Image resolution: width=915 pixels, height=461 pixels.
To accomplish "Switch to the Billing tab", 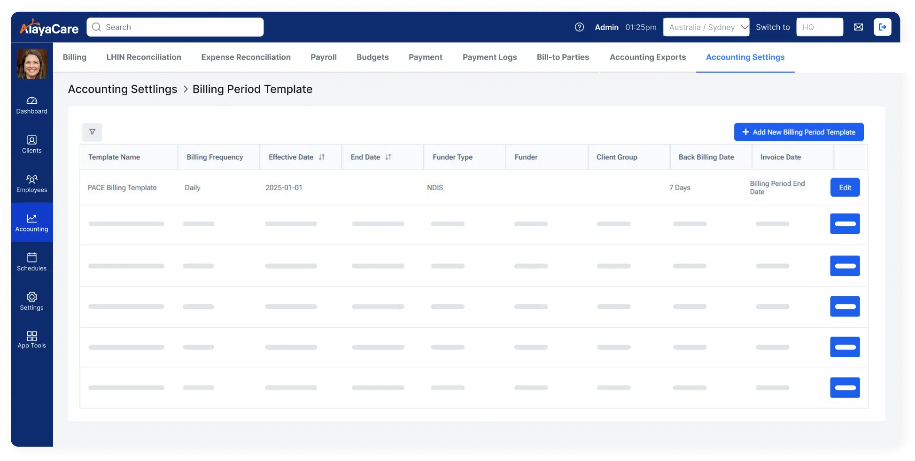I will click(x=75, y=57).
